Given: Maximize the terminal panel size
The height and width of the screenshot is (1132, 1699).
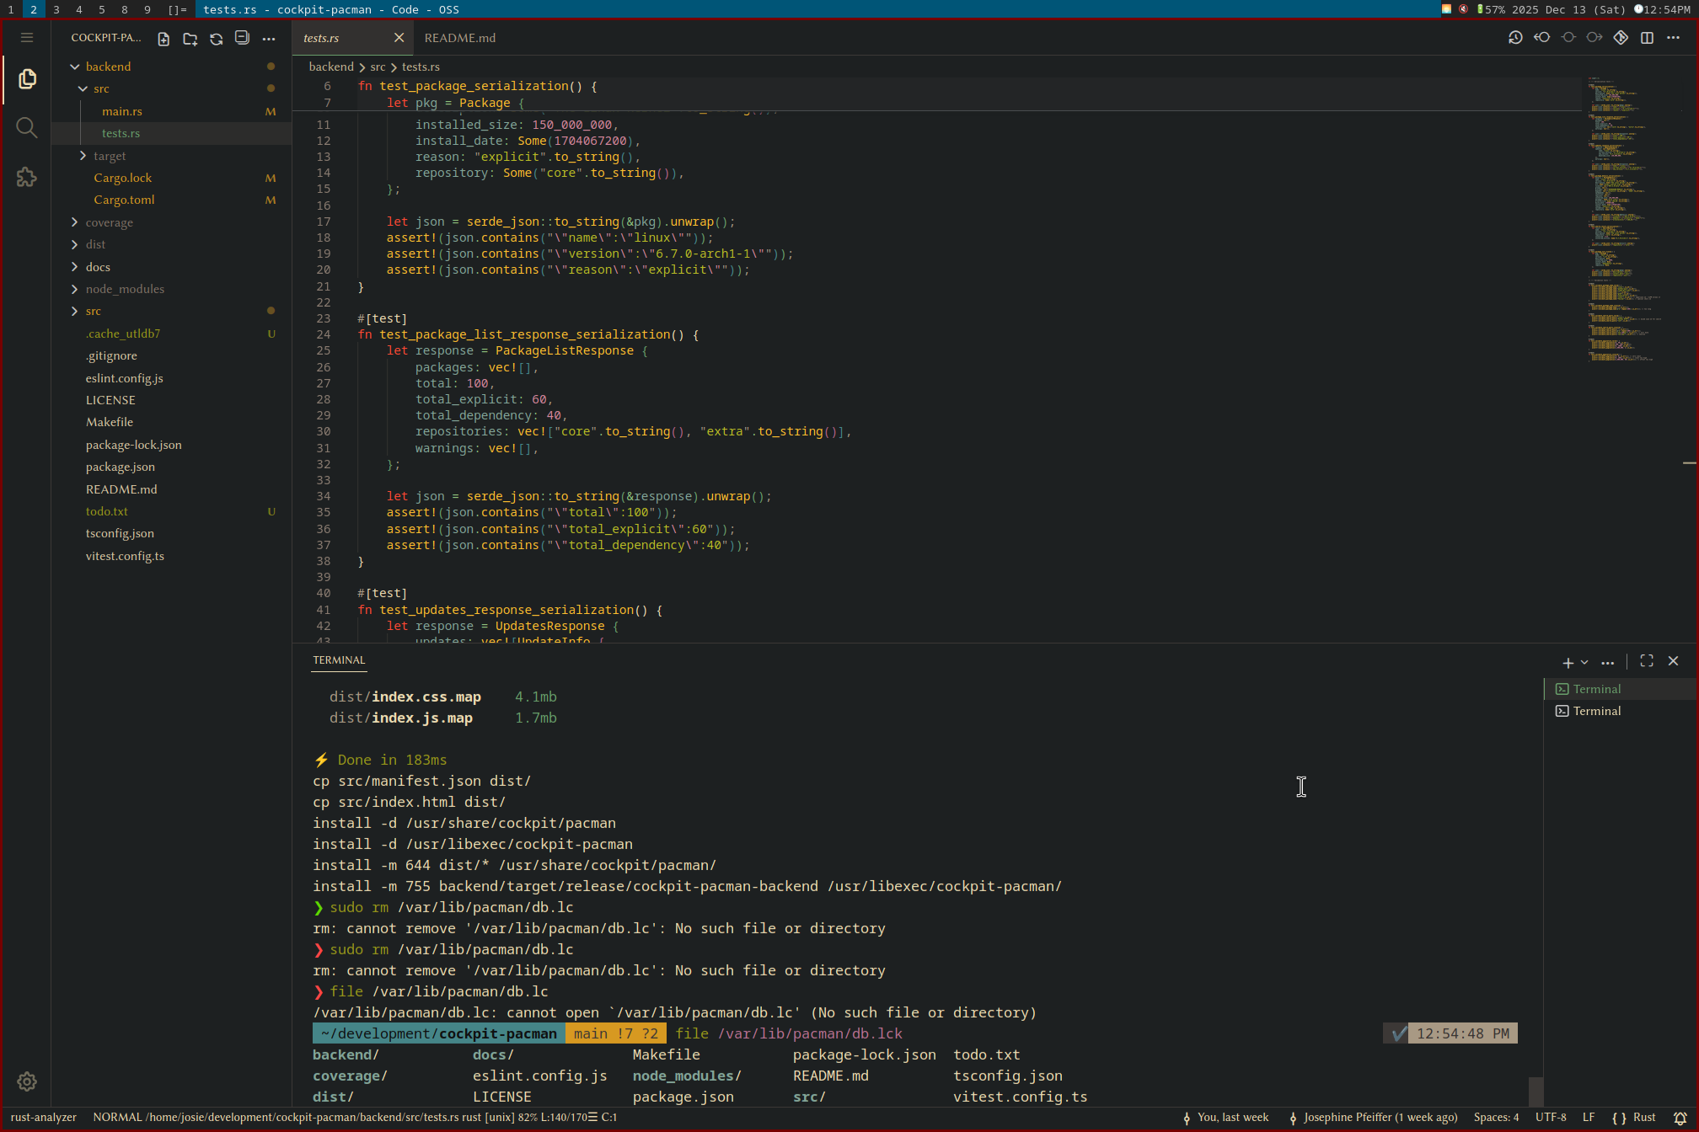Looking at the screenshot, I should click(x=1646, y=661).
